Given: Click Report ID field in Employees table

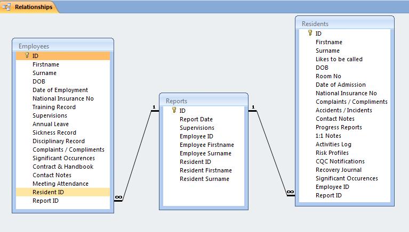Looking at the screenshot, I should (x=45, y=201).
